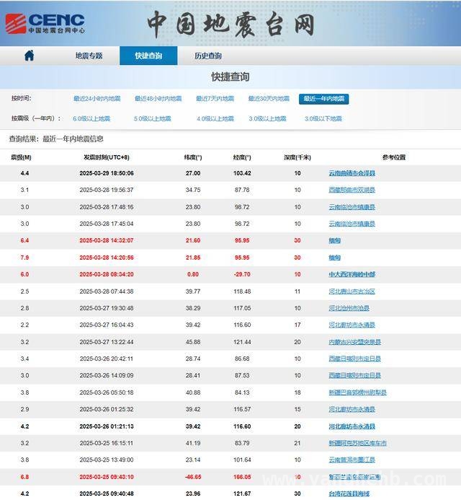Open the 河北沧州市沧县 link
Image resolution: width=461 pixels, height=500 pixels.
tap(349, 308)
